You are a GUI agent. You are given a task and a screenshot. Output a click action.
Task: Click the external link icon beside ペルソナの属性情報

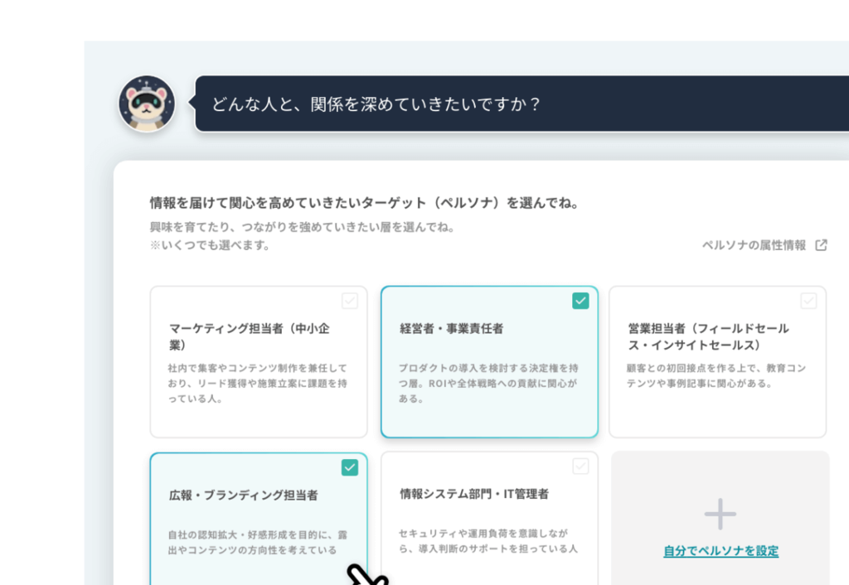(x=821, y=245)
